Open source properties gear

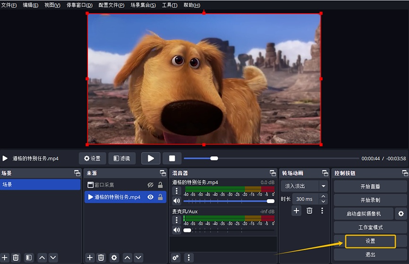point(114,257)
